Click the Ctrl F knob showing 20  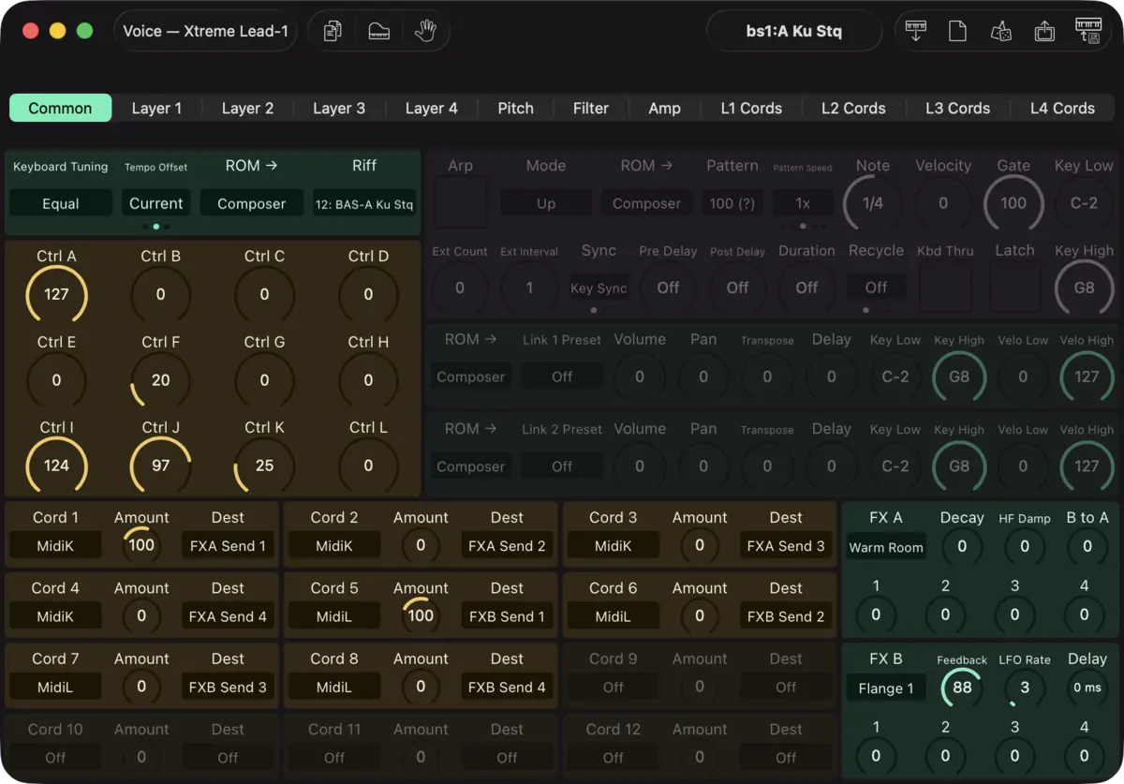(161, 379)
